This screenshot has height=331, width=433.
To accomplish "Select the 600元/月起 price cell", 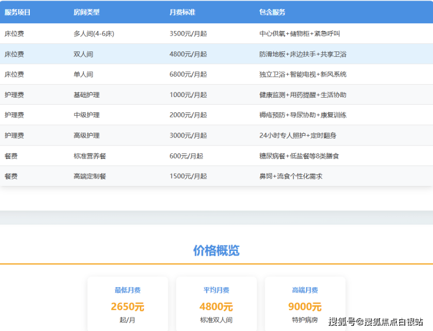I will (186, 156).
